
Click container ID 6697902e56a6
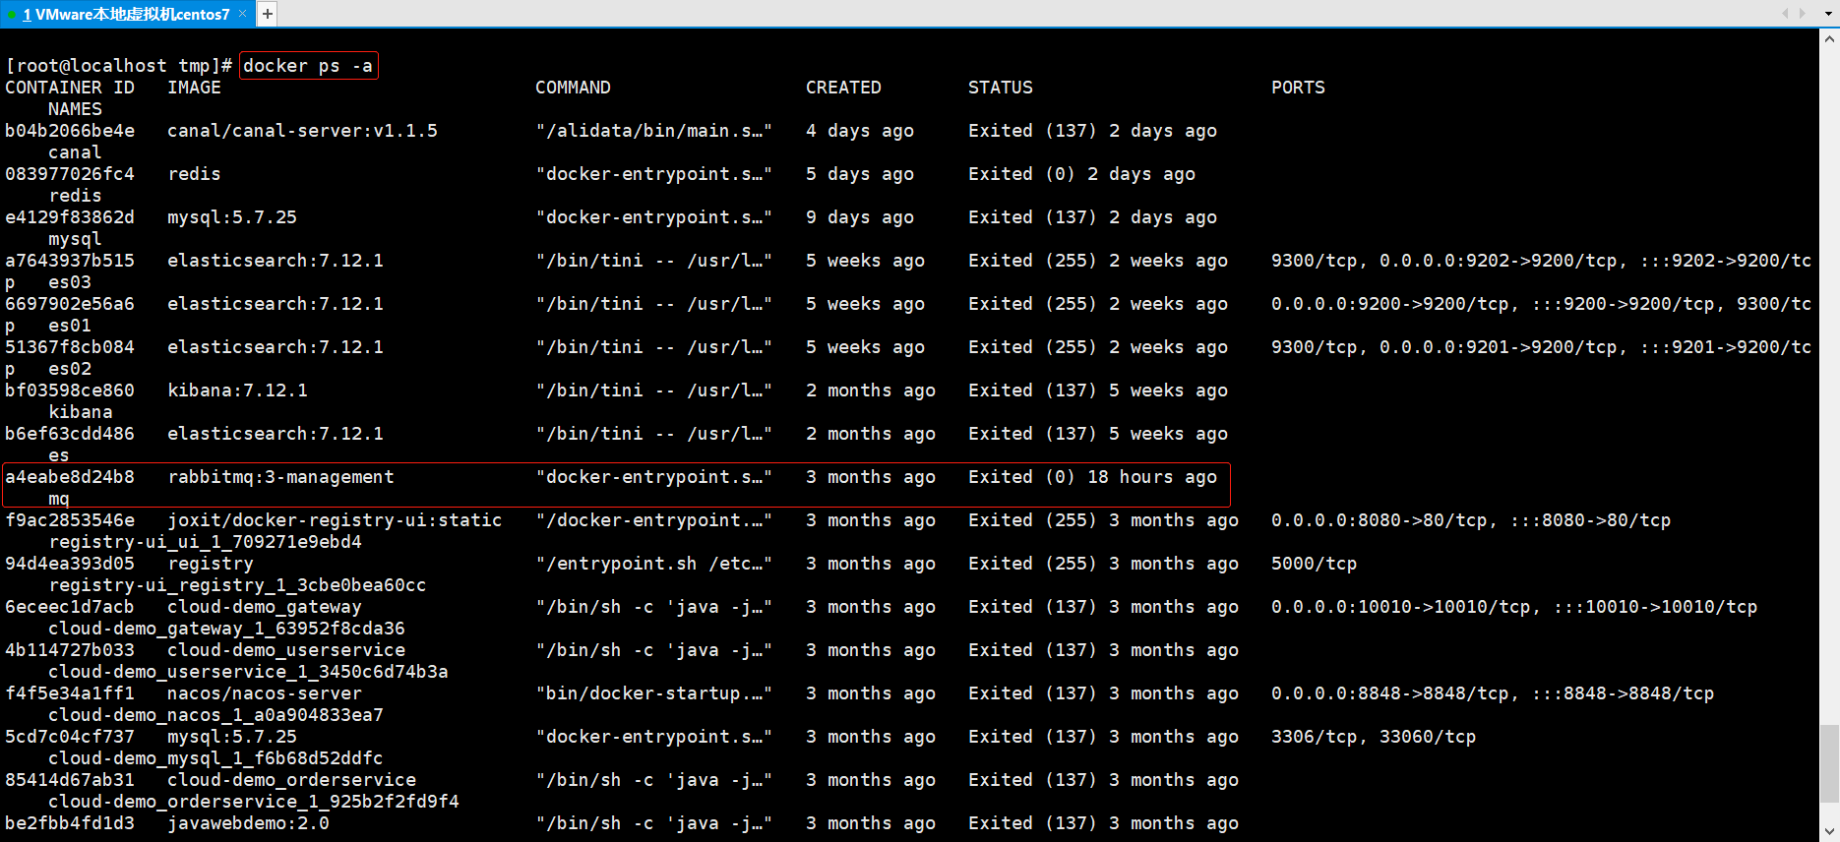click(x=70, y=304)
